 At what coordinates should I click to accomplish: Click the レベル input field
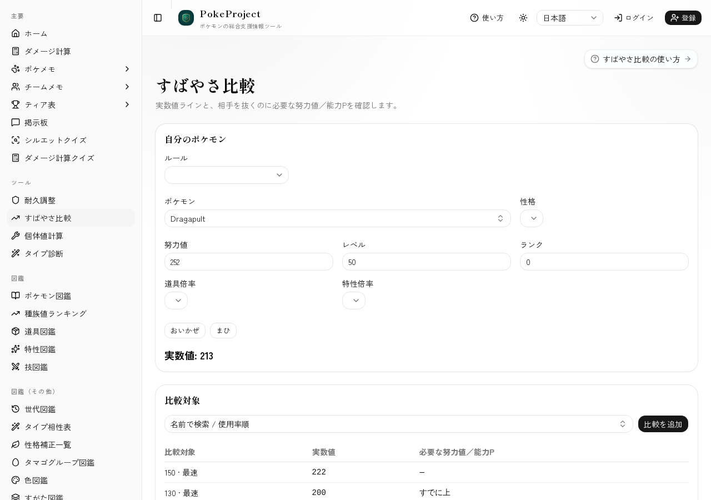427,262
